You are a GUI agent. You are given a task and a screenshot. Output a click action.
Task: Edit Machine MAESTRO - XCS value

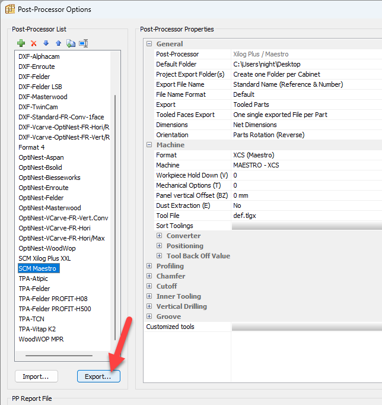point(307,165)
